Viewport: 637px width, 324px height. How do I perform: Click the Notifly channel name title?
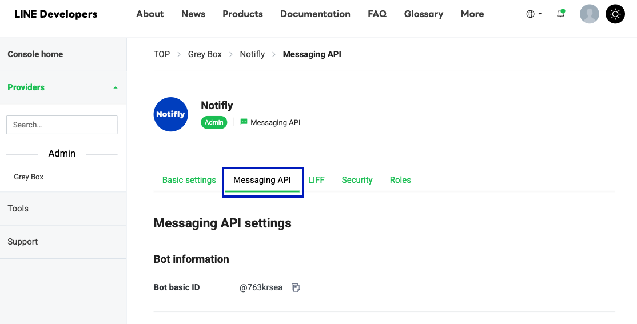click(217, 106)
